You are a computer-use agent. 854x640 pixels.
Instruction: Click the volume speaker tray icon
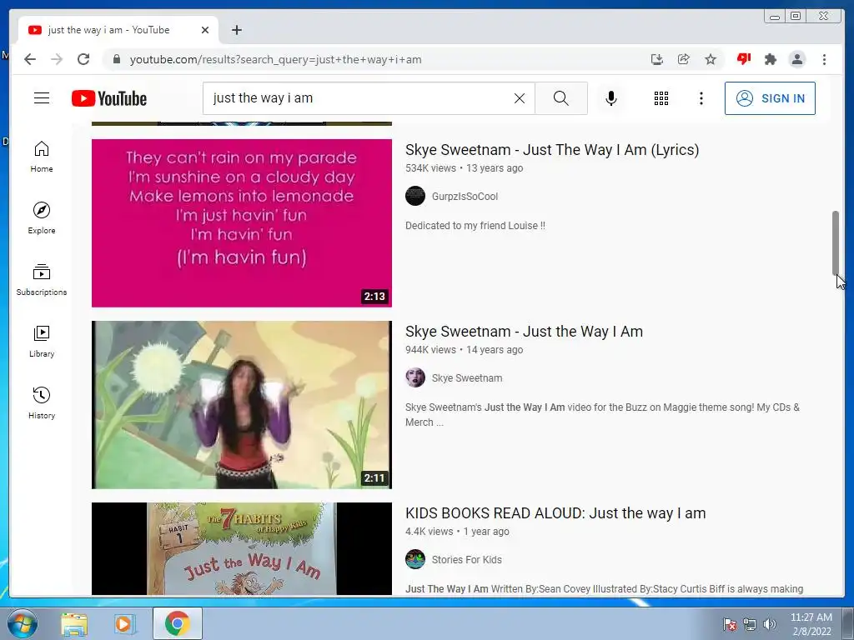(x=770, y=624)
